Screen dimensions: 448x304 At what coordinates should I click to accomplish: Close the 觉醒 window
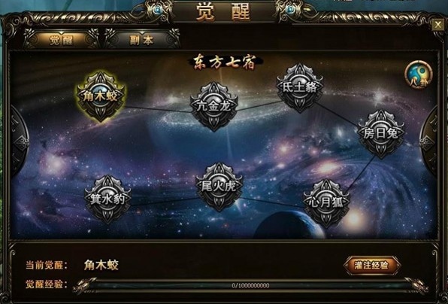click(x=437, y=25)
